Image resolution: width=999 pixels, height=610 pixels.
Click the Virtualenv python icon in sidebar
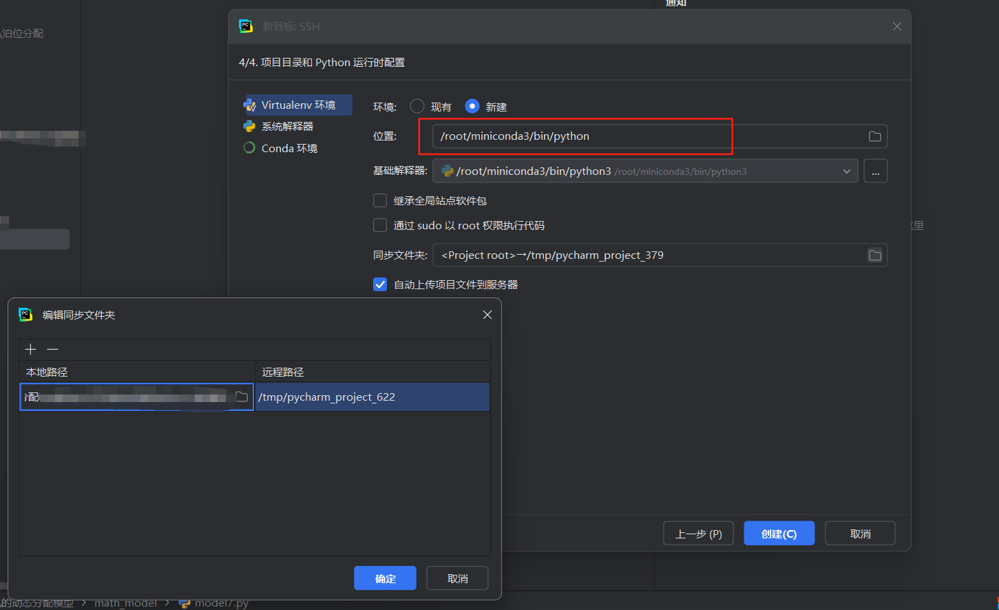(x=249, y=105)
